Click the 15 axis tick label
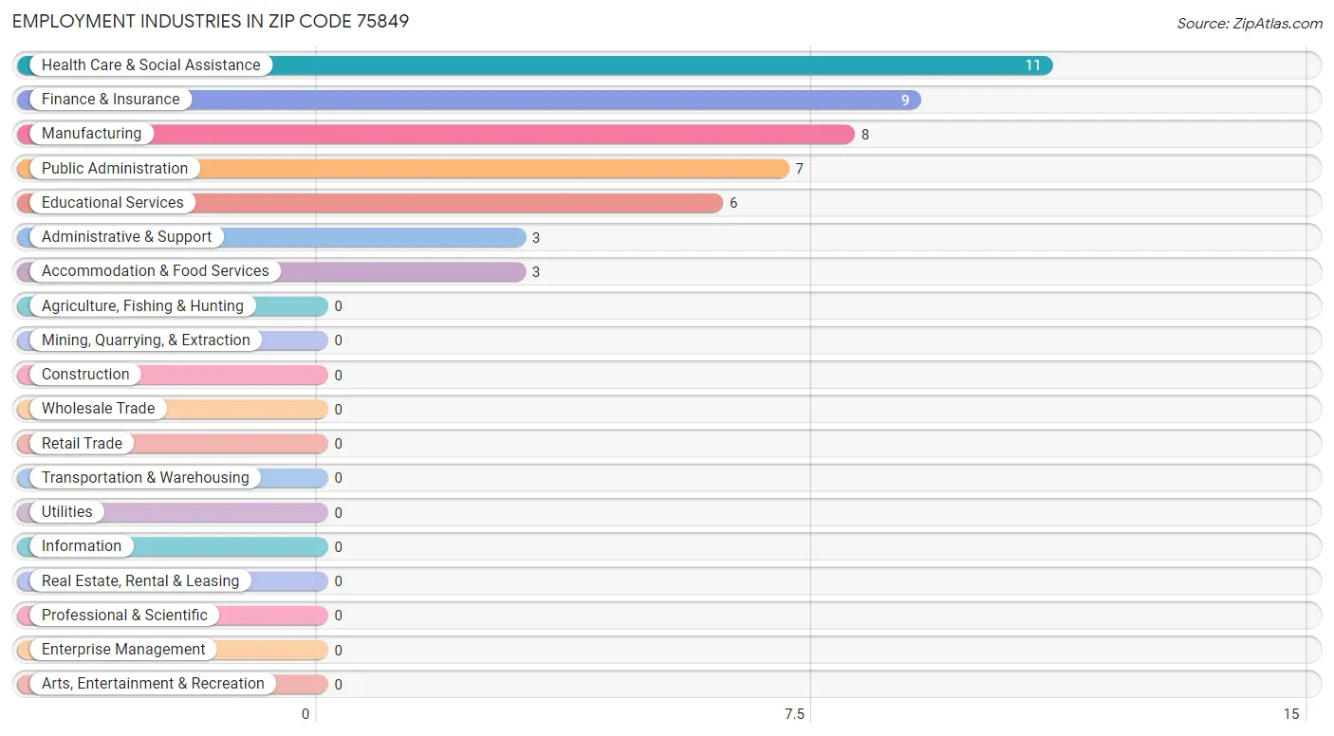Viewport: 1334px width, 736px height. tap(1291, 714)
